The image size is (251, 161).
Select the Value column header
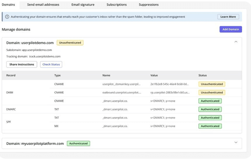tap(154, 75)
